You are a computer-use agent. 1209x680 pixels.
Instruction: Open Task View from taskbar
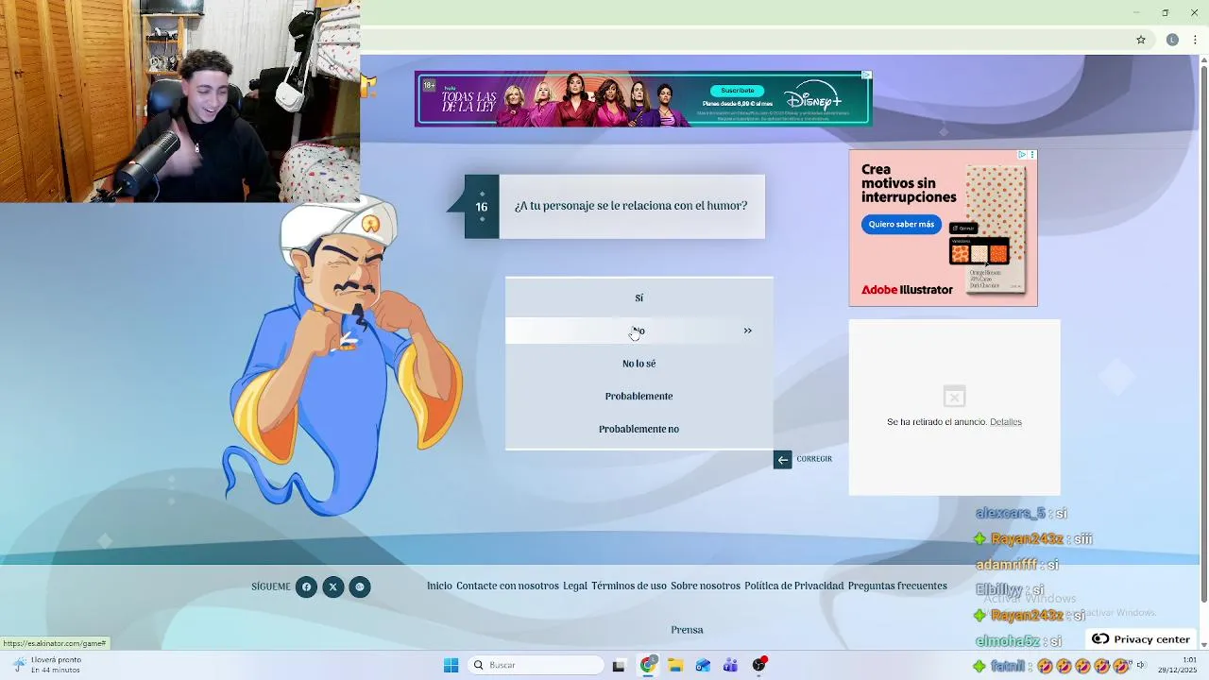(619, 665)
